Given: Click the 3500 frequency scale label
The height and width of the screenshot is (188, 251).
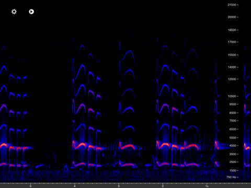Looking at the screenshot, I should point(233,154).
